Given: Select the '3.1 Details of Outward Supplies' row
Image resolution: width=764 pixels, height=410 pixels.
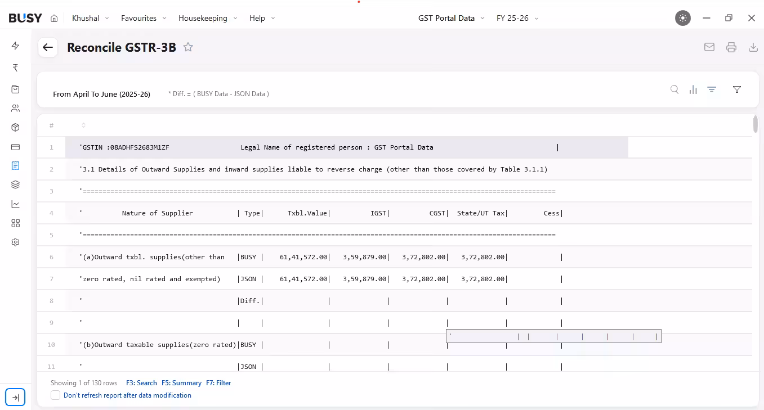Looking at the screenshot, I should (x=394, y=169).
